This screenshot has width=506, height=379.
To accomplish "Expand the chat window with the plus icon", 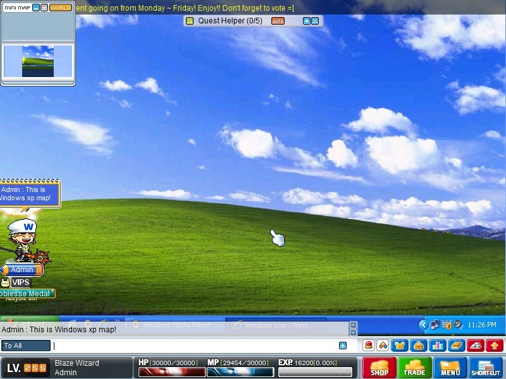I will point(343,346).
